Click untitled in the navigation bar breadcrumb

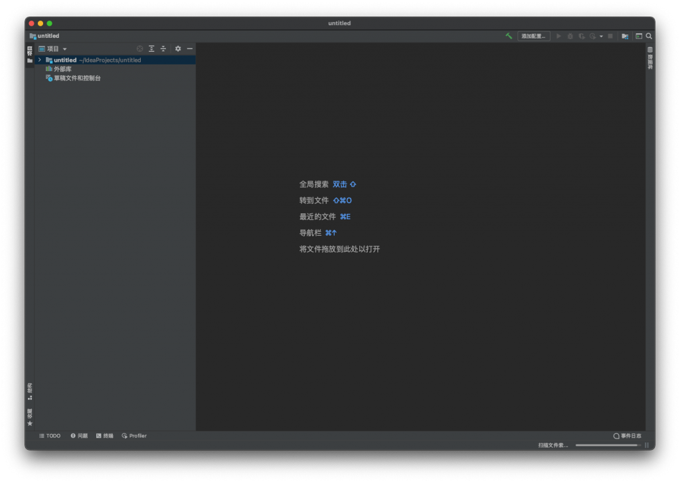(44, 36)
